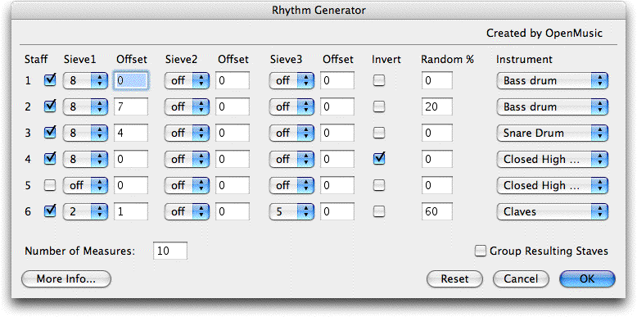Uncheck the Staff 6 enable checkbox
Viewport: 637px width, 317px height.
(x=50, y=211)
